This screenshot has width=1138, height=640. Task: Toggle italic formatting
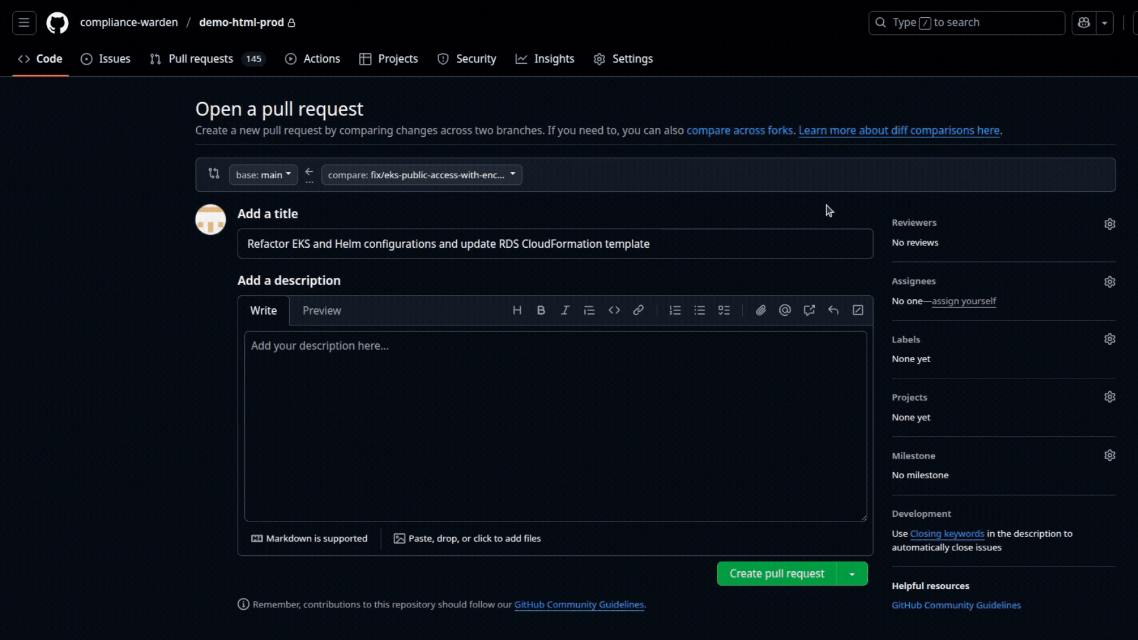point(565,310)
